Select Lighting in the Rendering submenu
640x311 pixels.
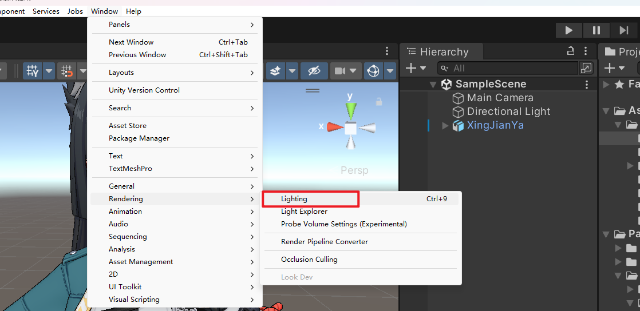coord(294,199)
